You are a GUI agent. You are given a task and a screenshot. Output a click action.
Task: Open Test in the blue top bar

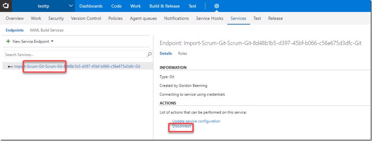[192, 6]
